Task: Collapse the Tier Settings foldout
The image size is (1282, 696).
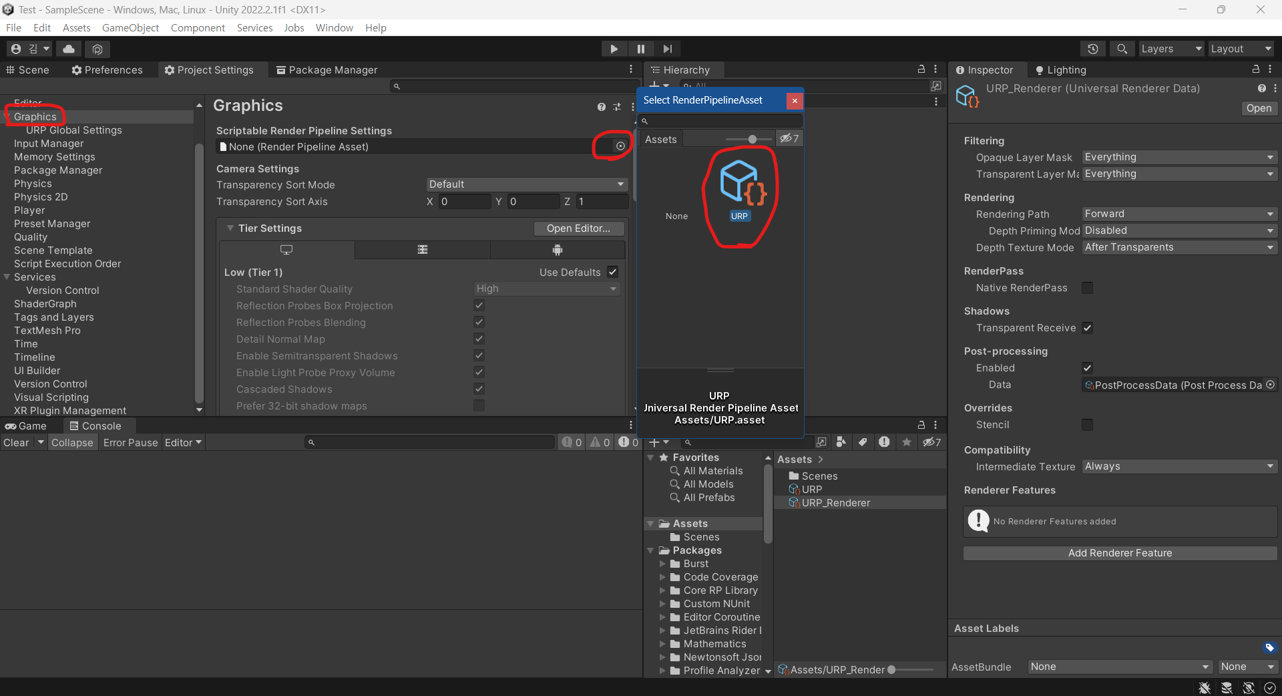Action: (230, 228)
